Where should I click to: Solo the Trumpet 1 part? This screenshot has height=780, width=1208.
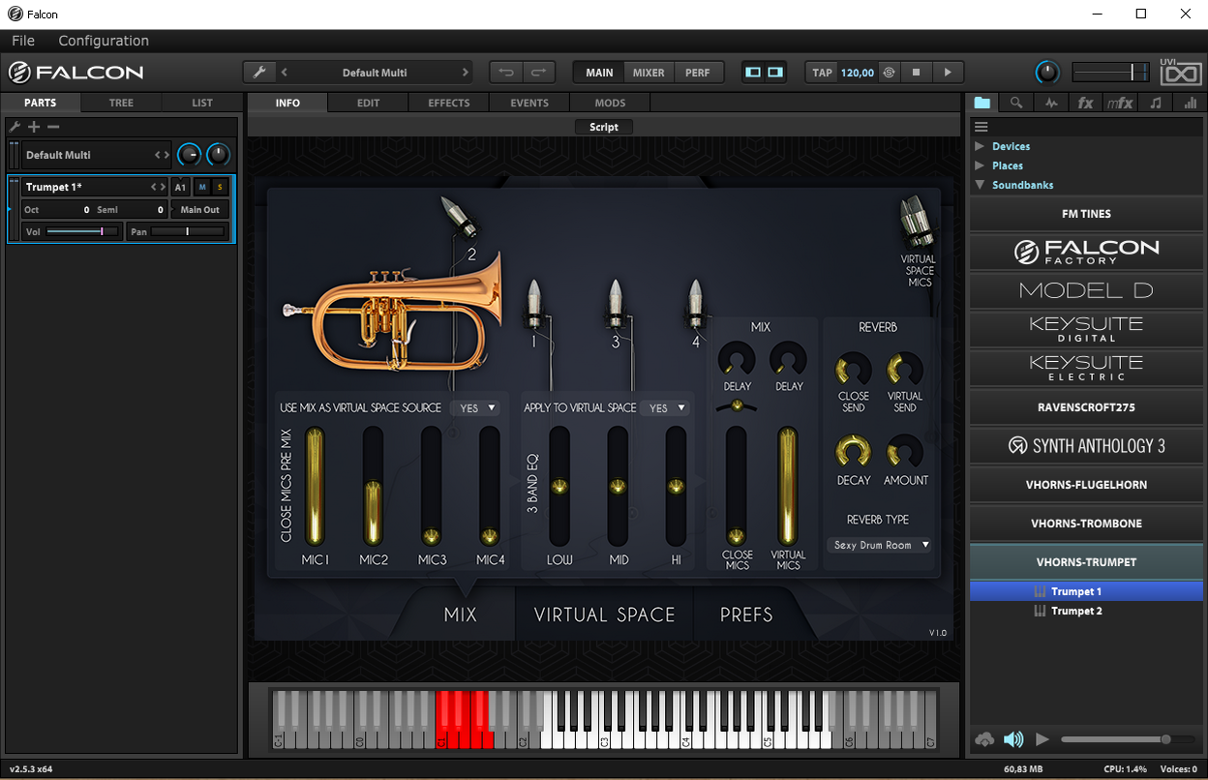220,187
